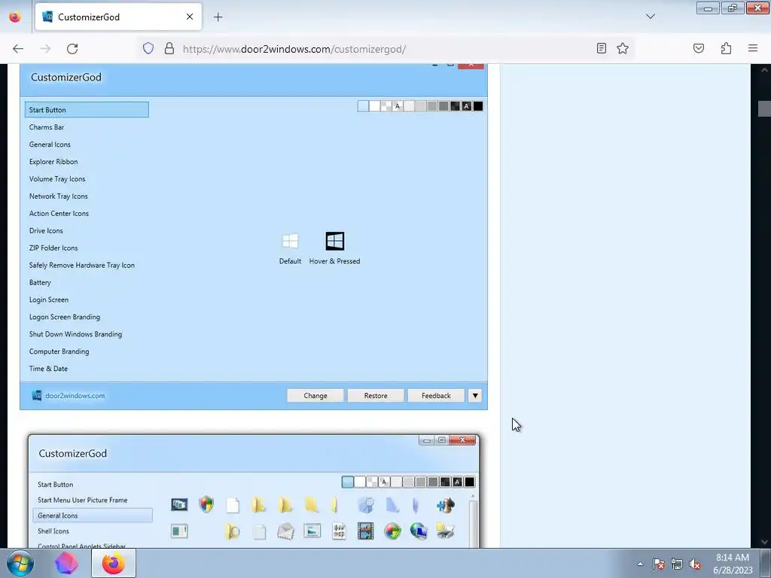The width and height of the screenshot is (771, 578).
Task: Select Shell Icons in lower window
Action: [x=53, y=531]
